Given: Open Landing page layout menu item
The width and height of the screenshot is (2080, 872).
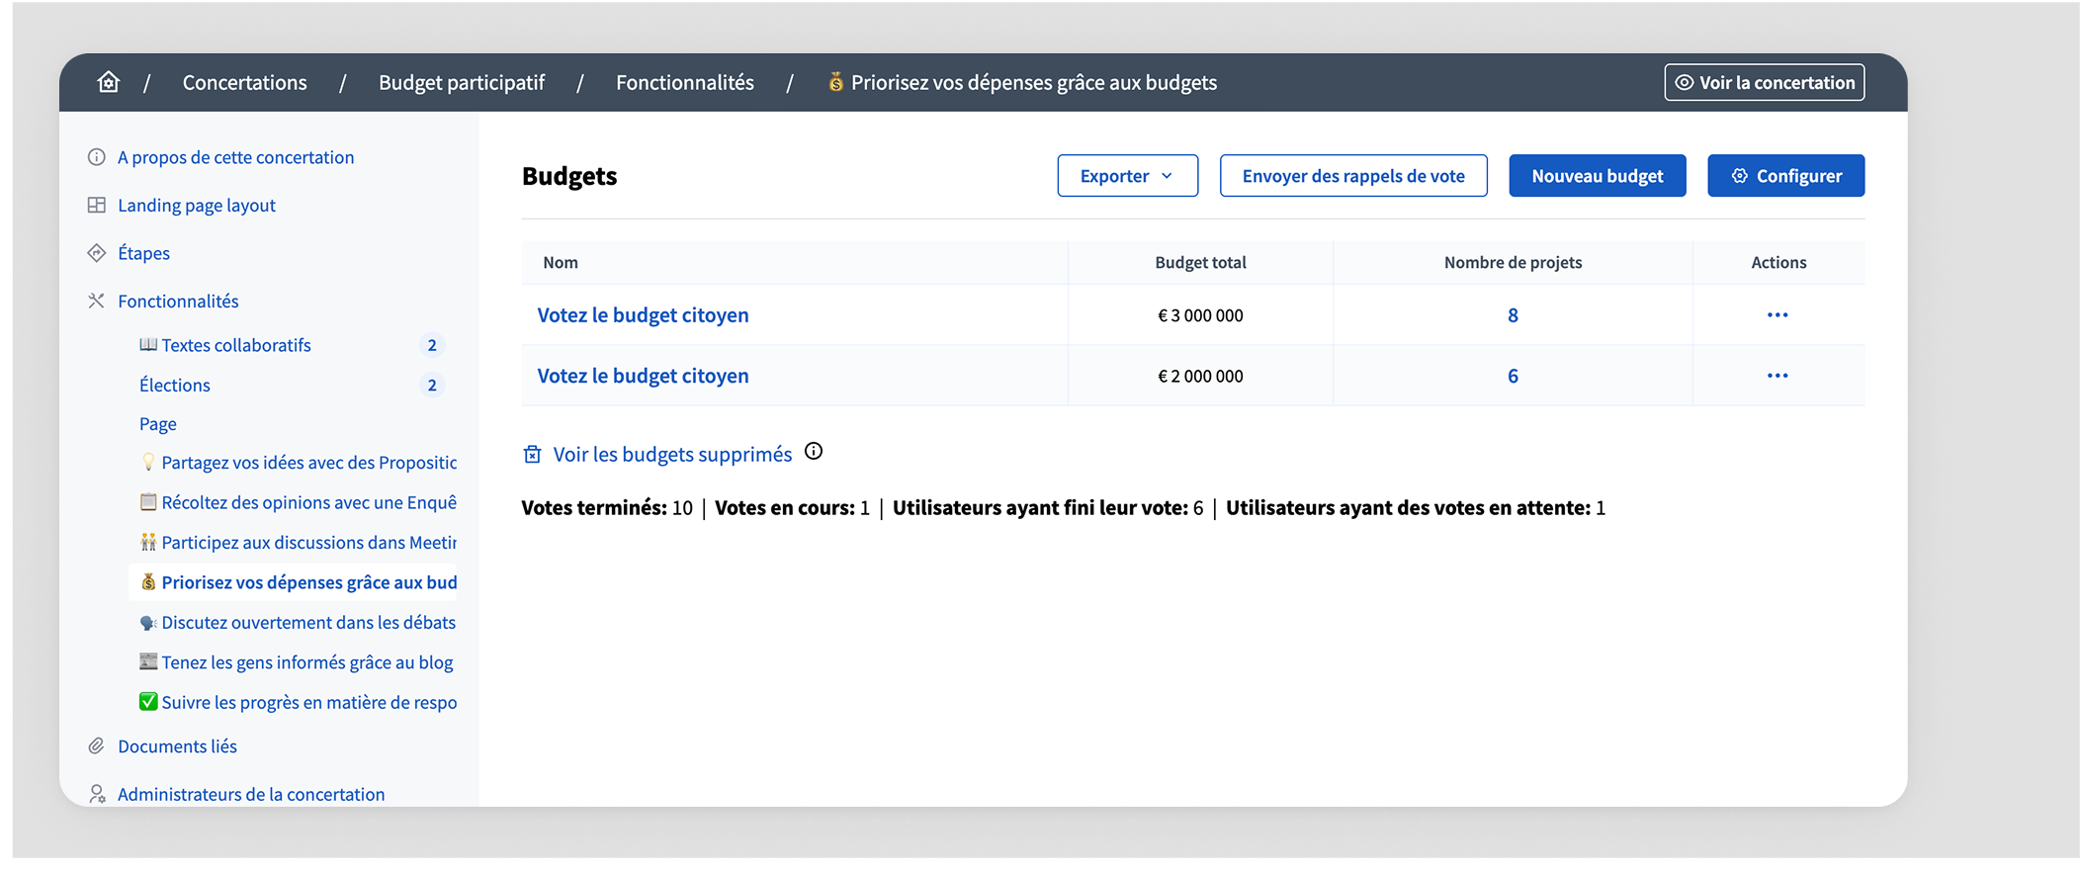Looking at the screenshot, I should tap(197, 205).
